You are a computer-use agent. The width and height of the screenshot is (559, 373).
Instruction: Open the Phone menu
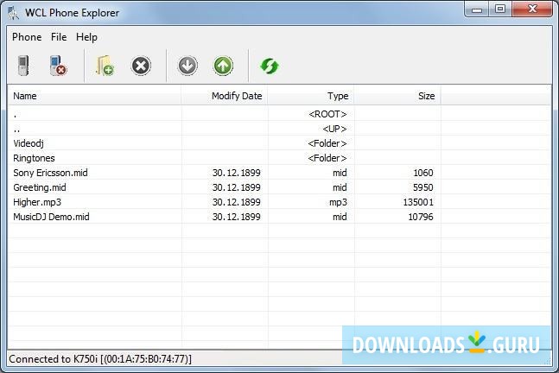pos(27,37)
